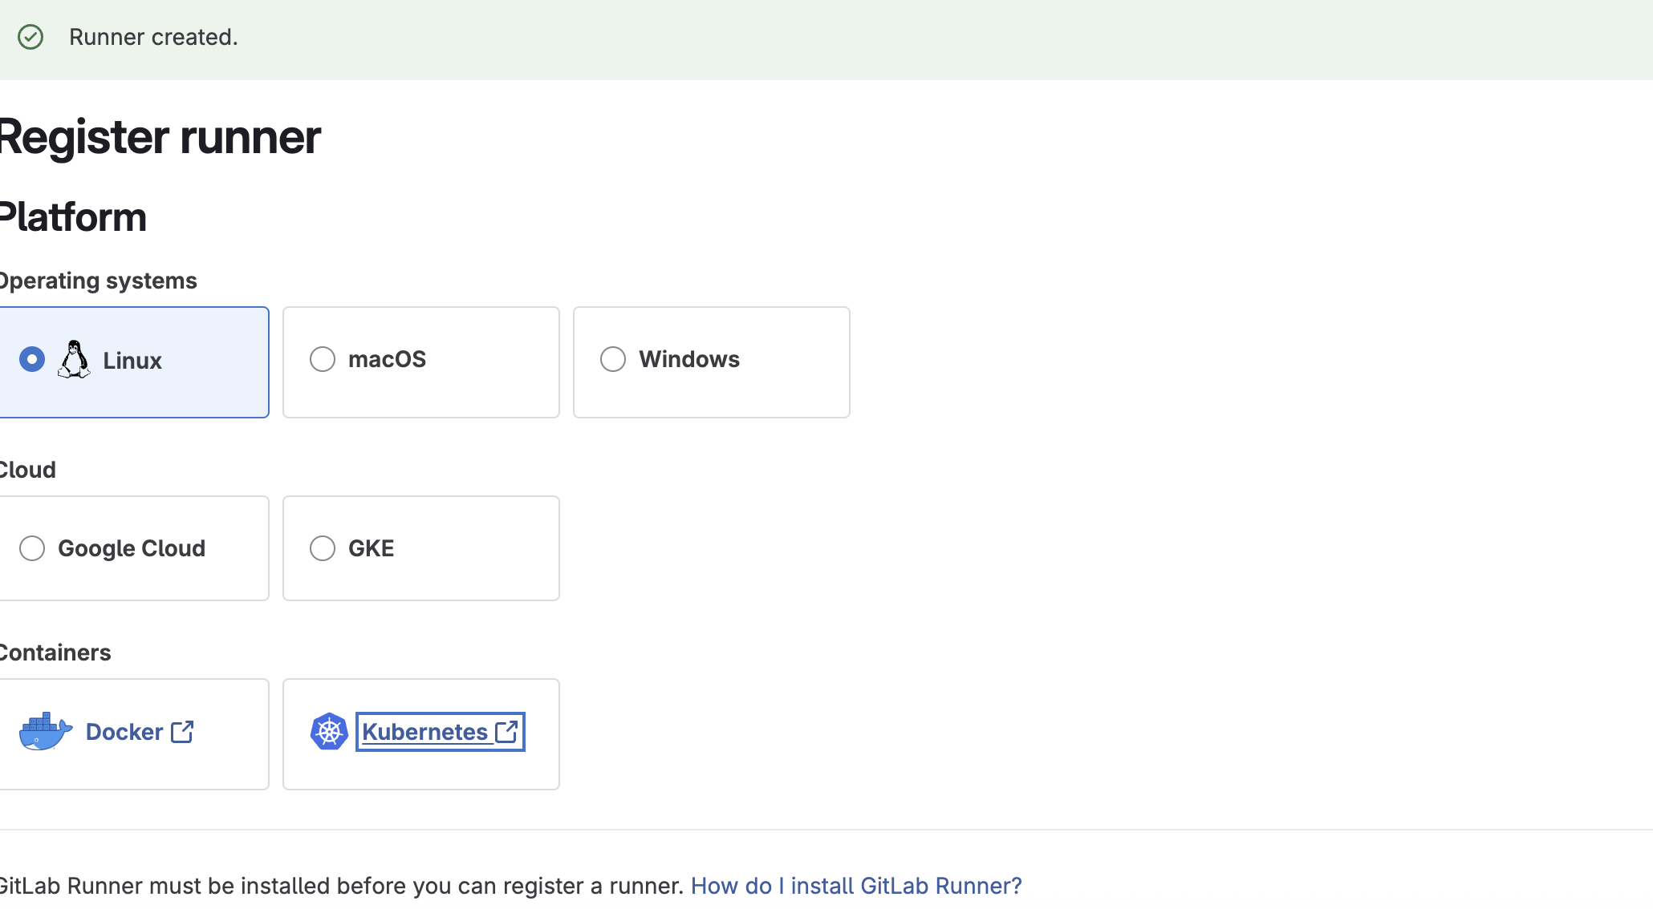Image resolution: width=1653 pixels, height=909 pixels.
Task: Click the Linux label text
Action: [132, 361]
